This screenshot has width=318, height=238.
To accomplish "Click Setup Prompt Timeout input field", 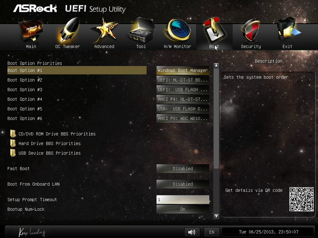I will pos(183,200).
